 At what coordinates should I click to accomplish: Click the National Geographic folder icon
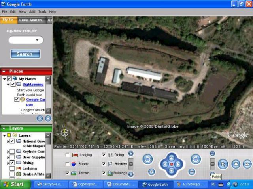pos(19,141)
